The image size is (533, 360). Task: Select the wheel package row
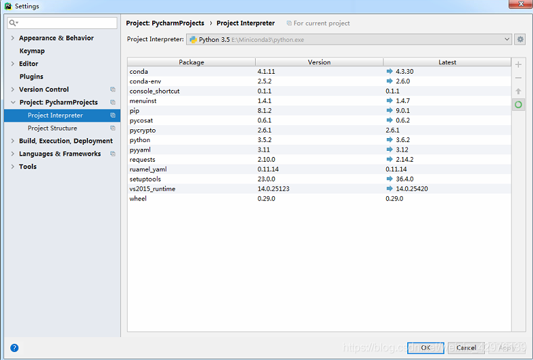point(319,198)
